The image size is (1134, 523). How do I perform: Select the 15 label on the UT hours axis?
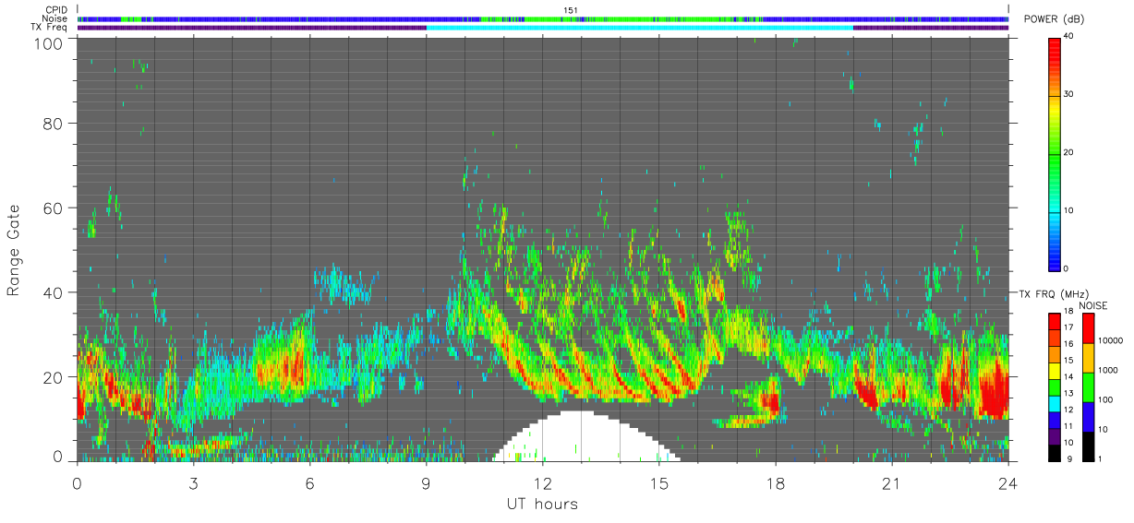click(658, 483)
